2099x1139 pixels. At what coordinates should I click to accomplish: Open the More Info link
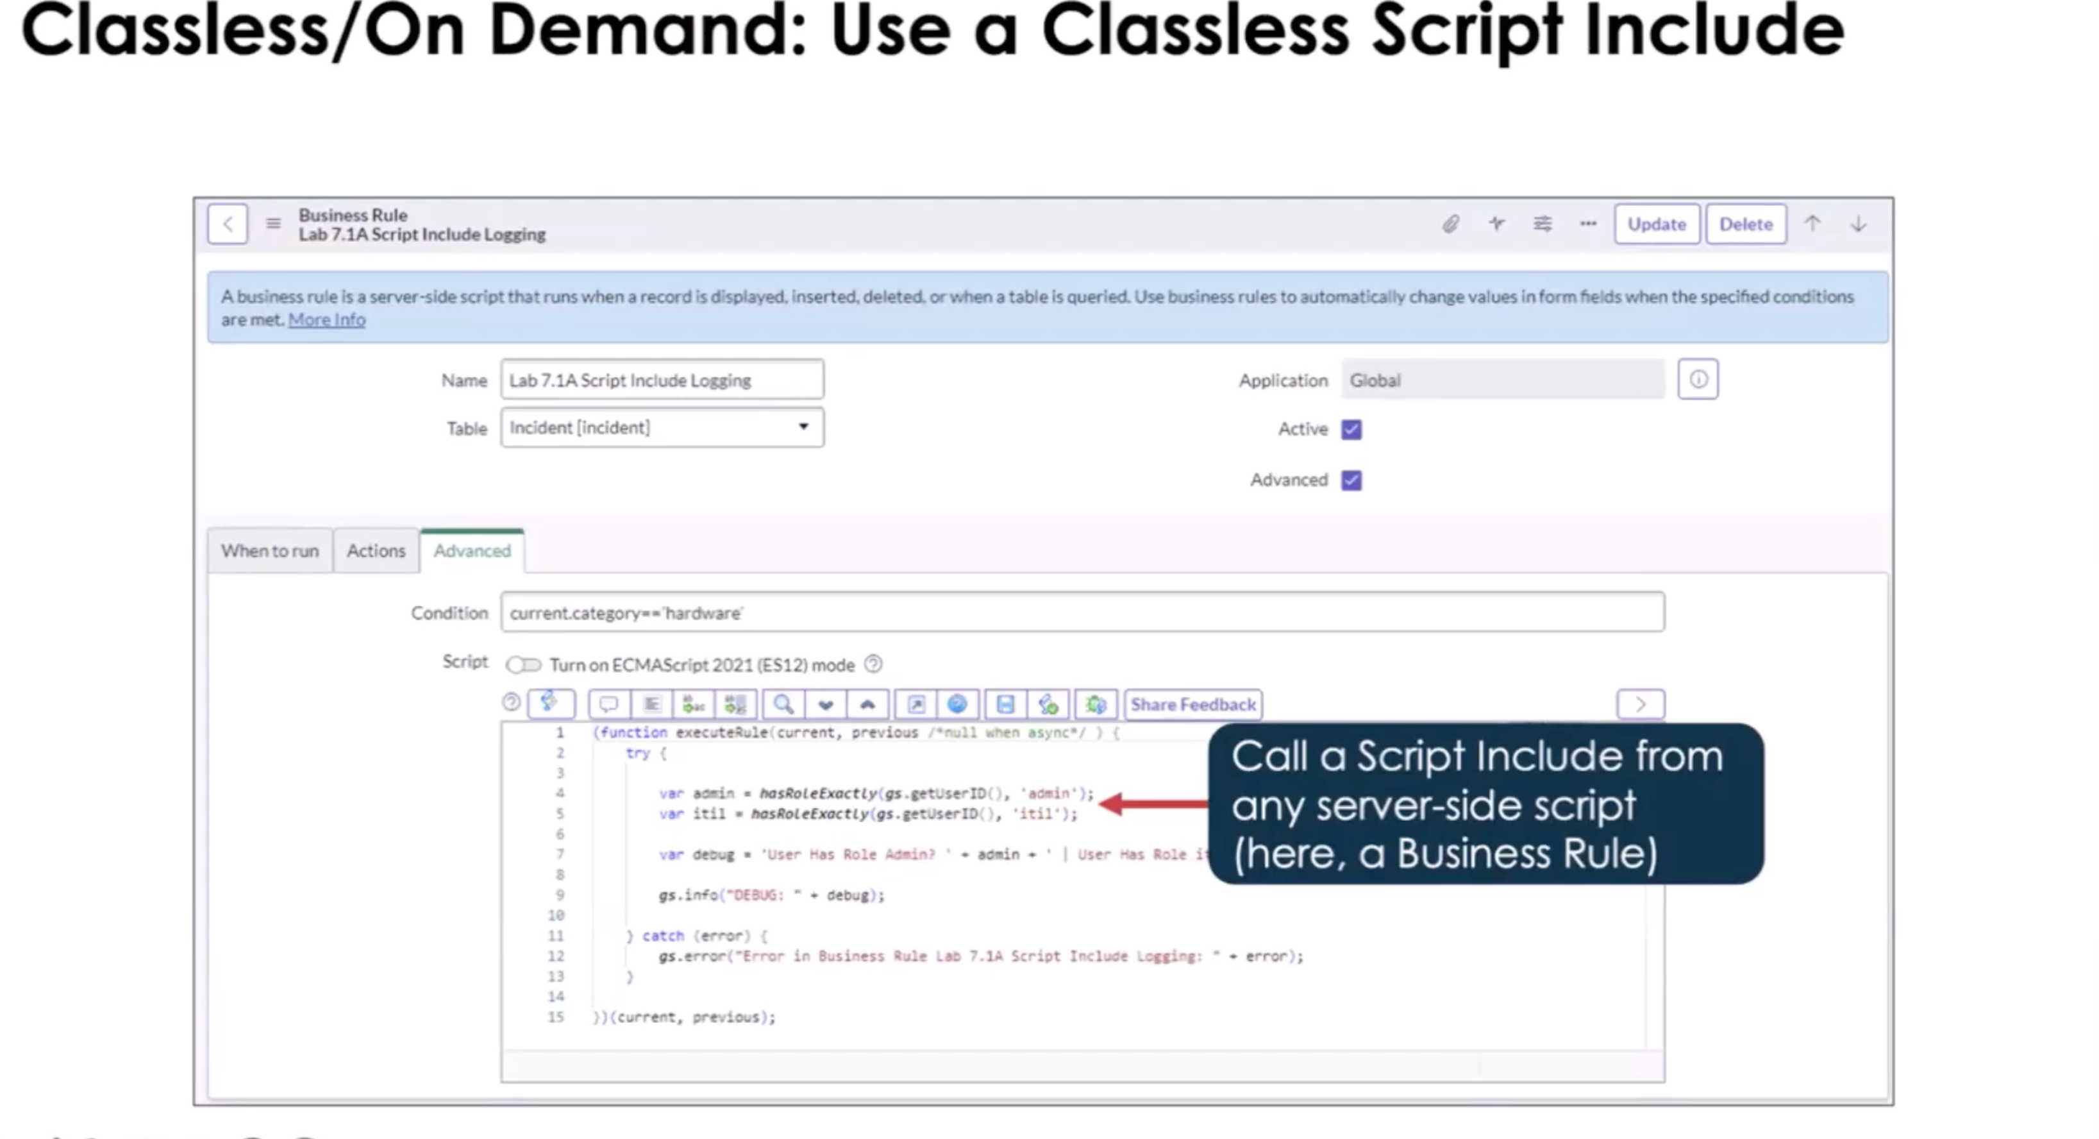tap(327, 319)
